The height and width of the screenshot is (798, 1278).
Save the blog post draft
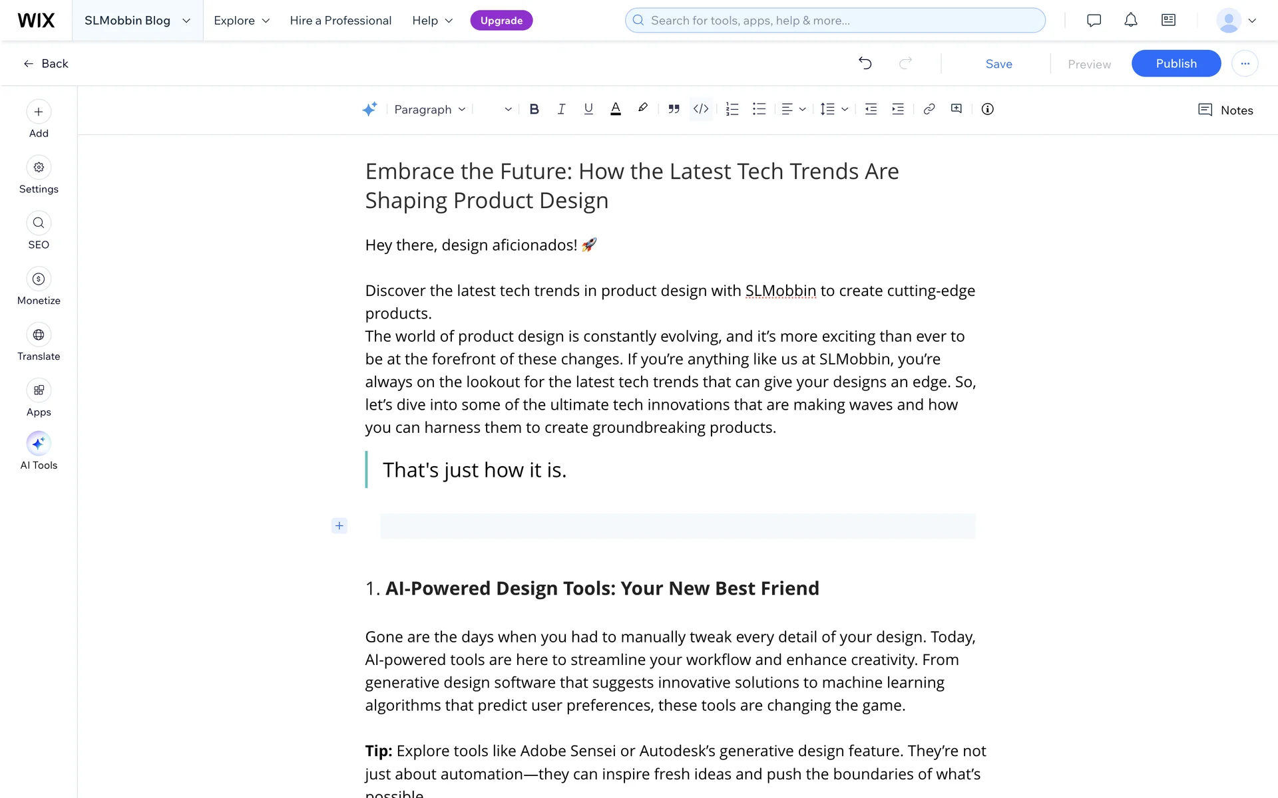tap(998, 64)
